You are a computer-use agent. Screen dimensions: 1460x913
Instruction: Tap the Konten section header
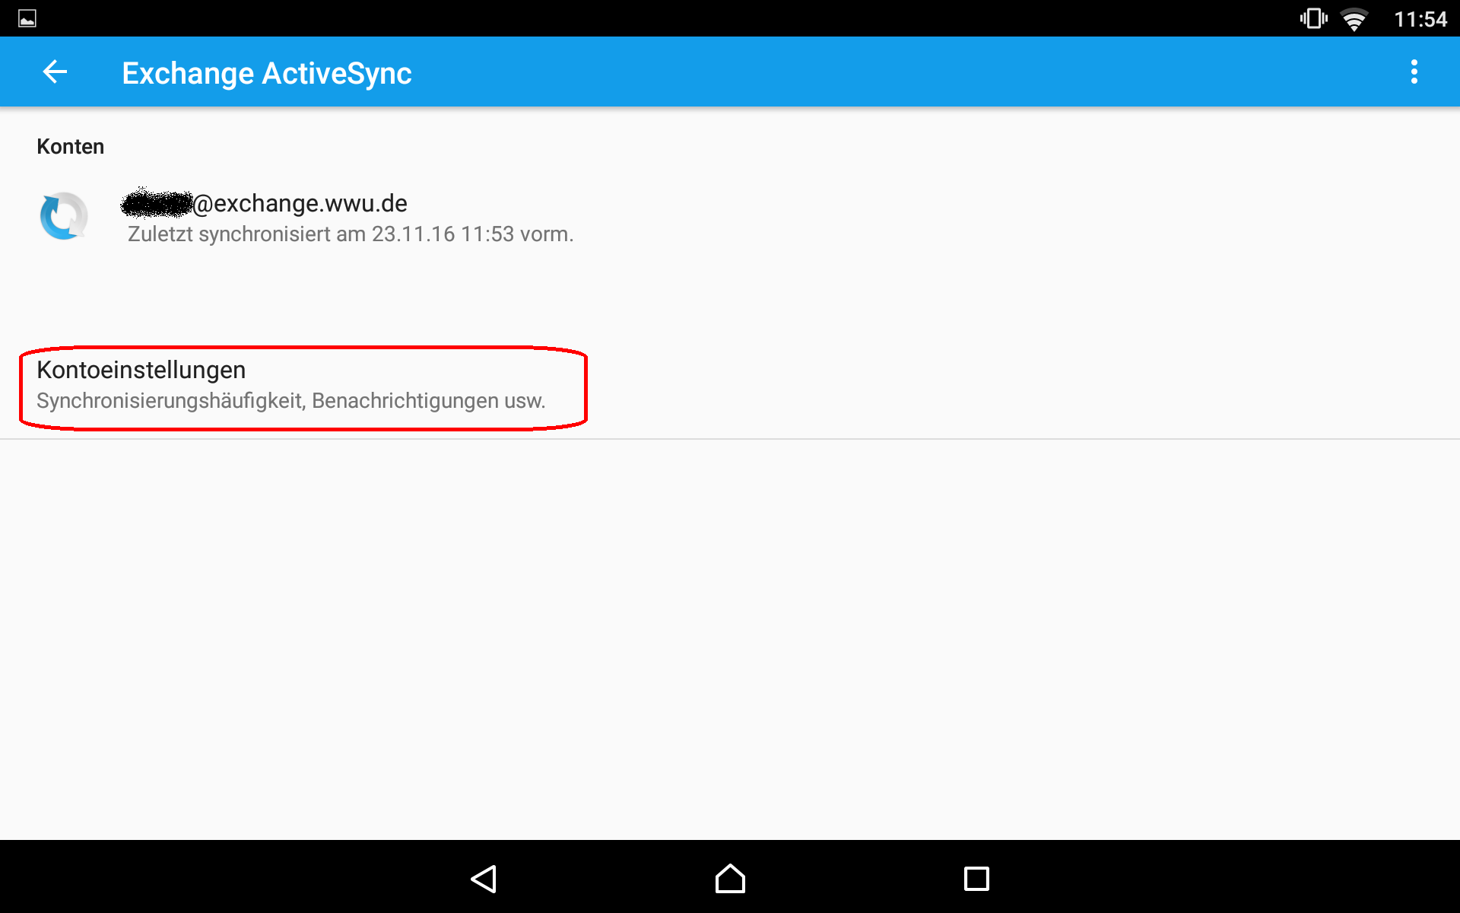click(x=70, y=146)
